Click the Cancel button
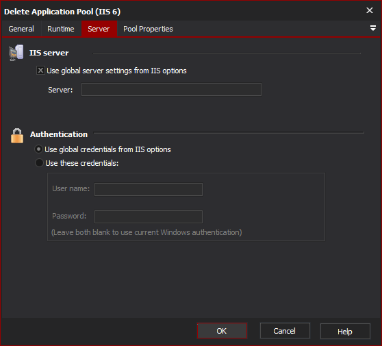This screenshot has width=382, height=346. (285, 331)
